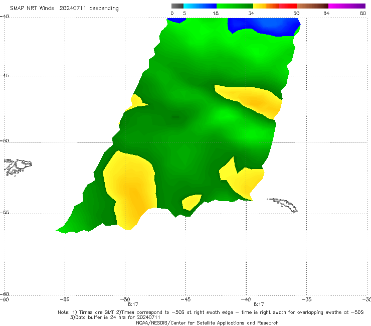Click the -55 longitude axis label
Screen dimensions: 371x326
click(65, 299)
